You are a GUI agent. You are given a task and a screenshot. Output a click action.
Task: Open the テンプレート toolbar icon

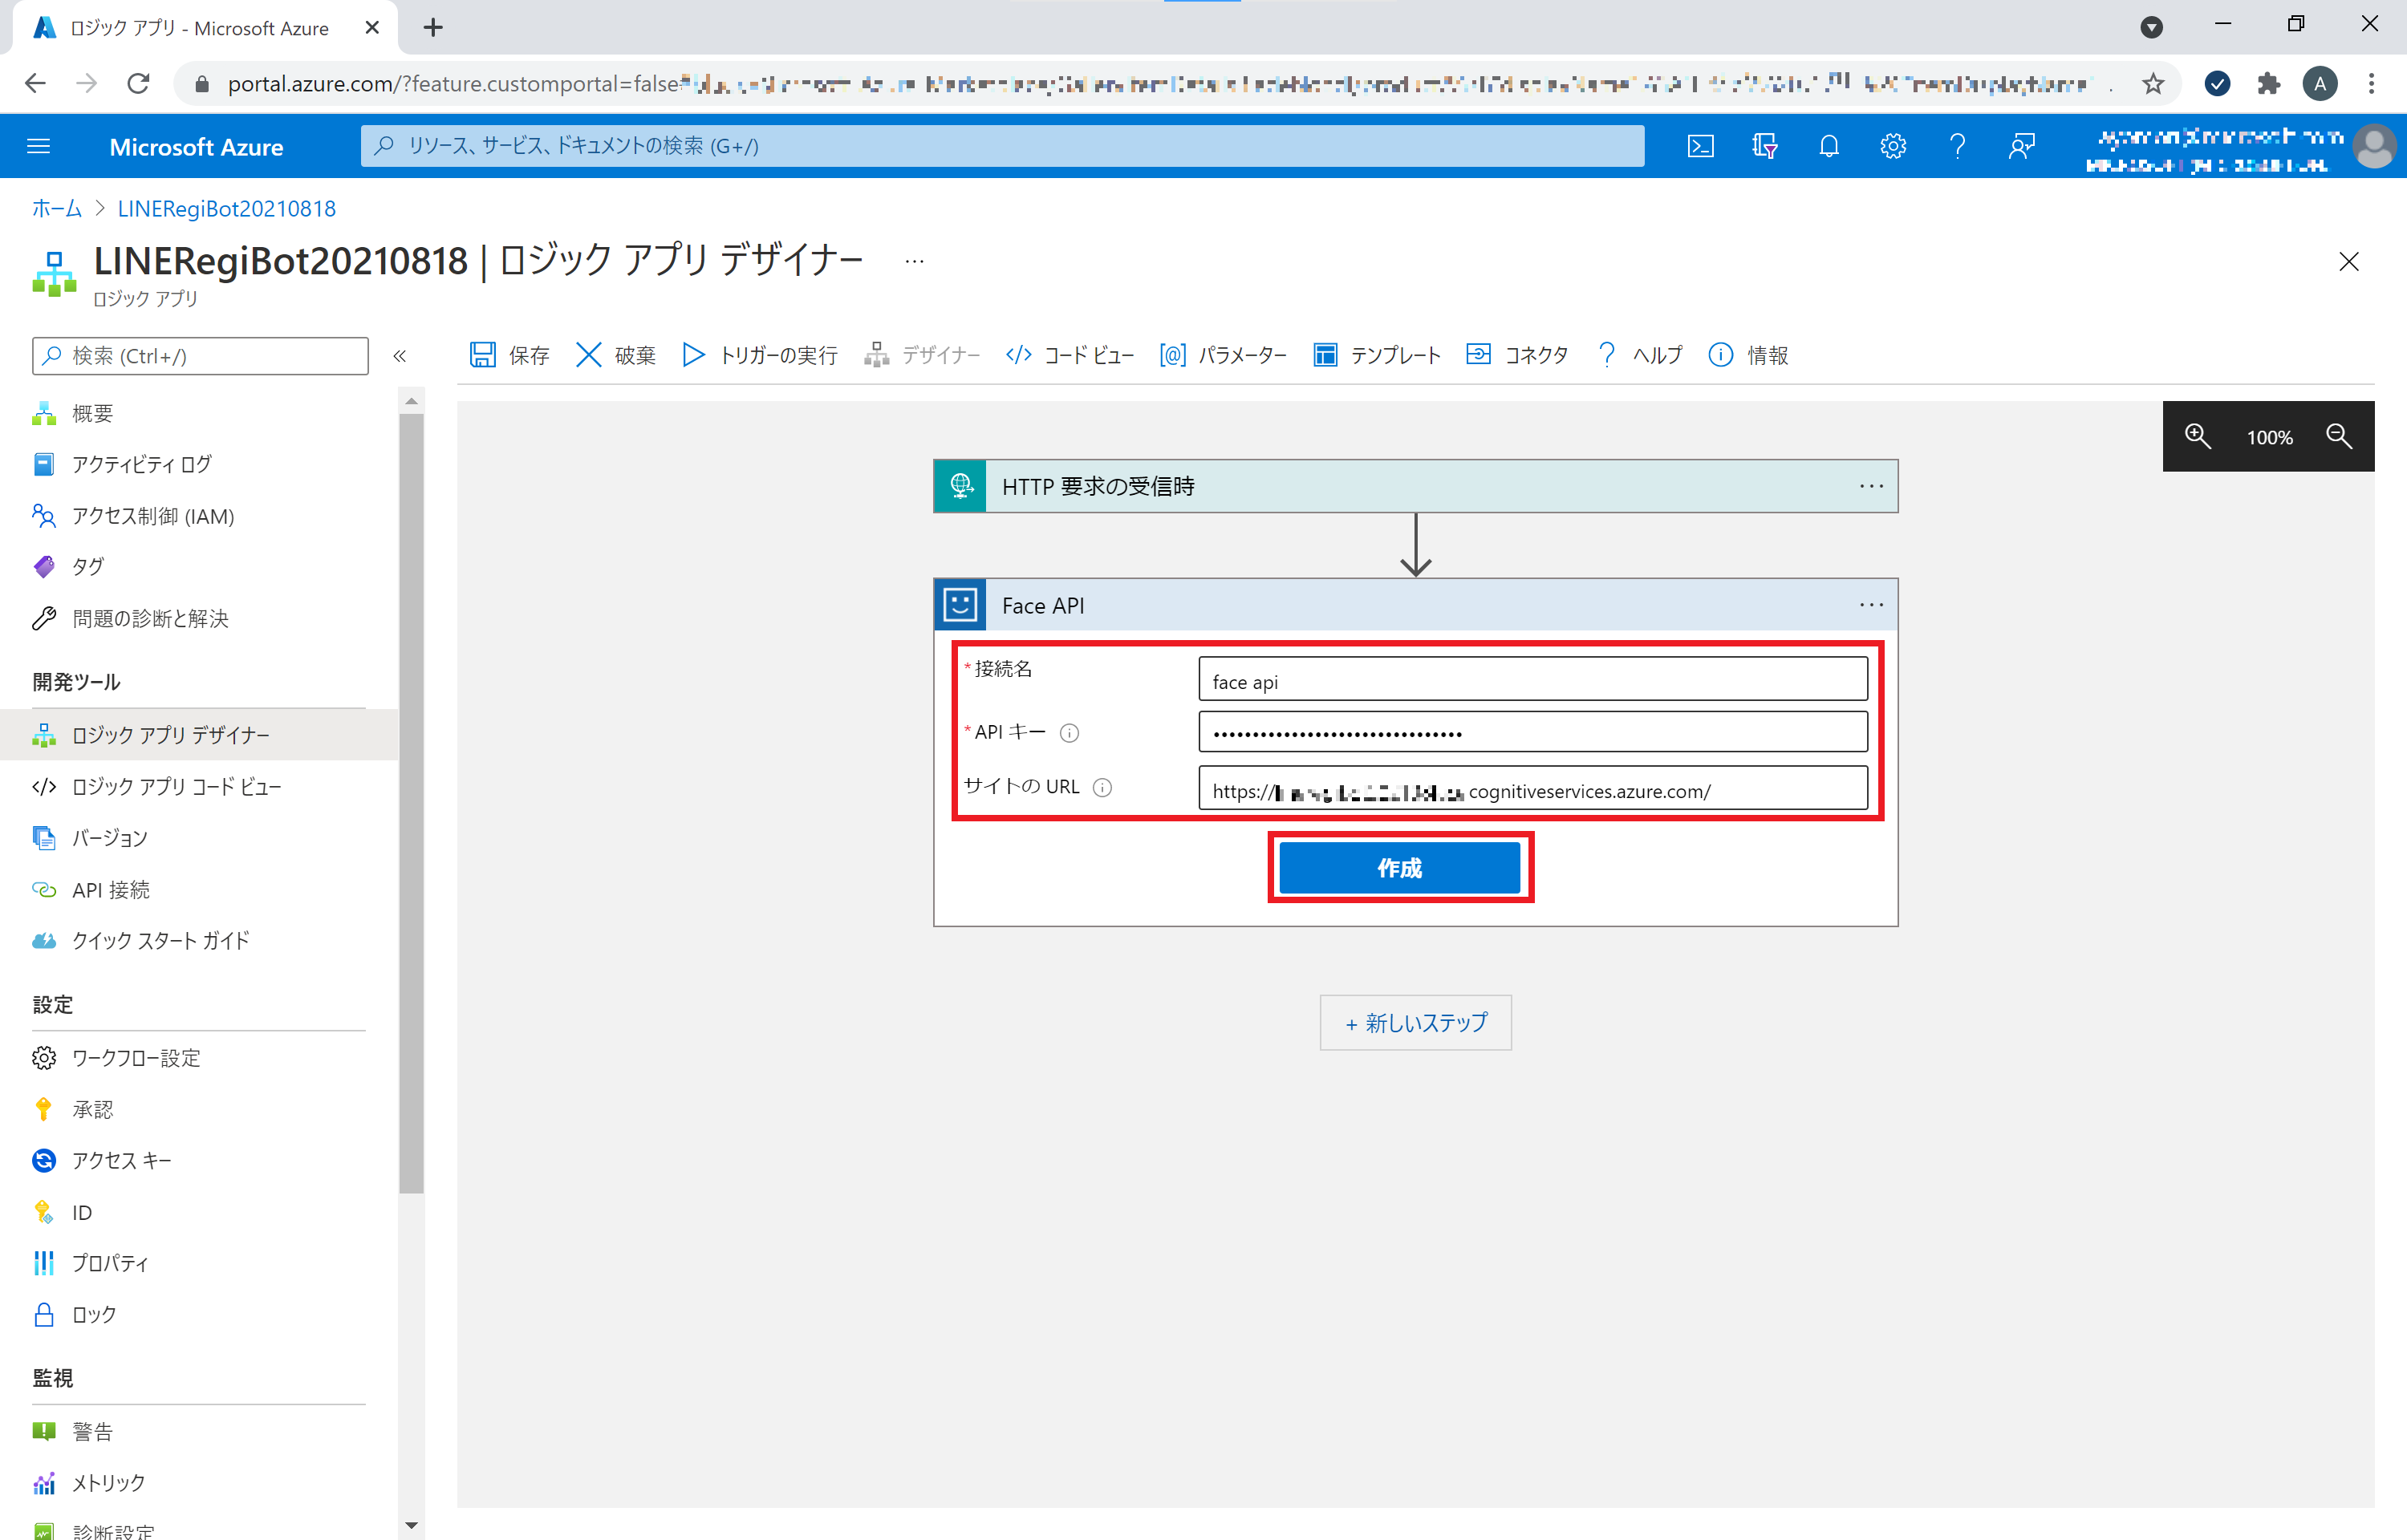click(x=1326, y=355)
